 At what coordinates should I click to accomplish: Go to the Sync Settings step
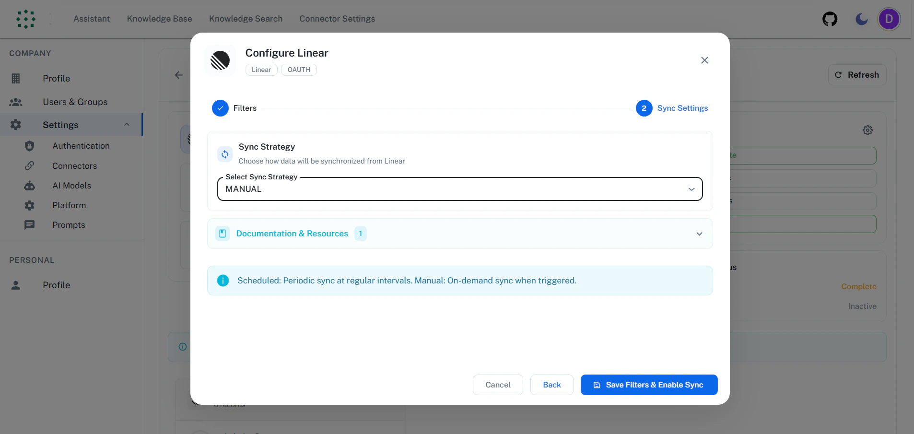click(x=683, y=108)
